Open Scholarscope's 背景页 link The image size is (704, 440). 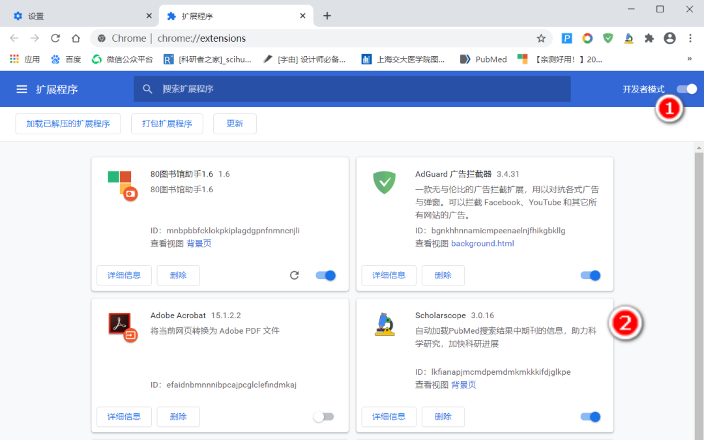(x=464, y=385)
